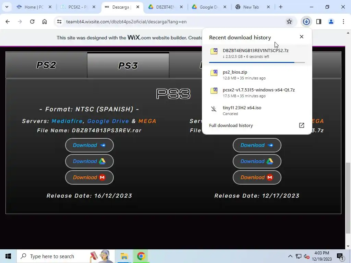351x263 pixels.
Task: View site information icon in address bar
Action: click(x=59, y=22)
